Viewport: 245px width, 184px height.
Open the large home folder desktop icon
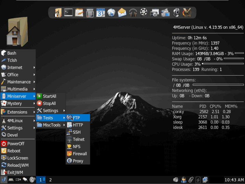pyautogui.click(x=17, y=31)
